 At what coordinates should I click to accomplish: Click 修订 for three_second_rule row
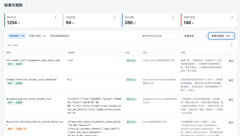coord(231,100)
